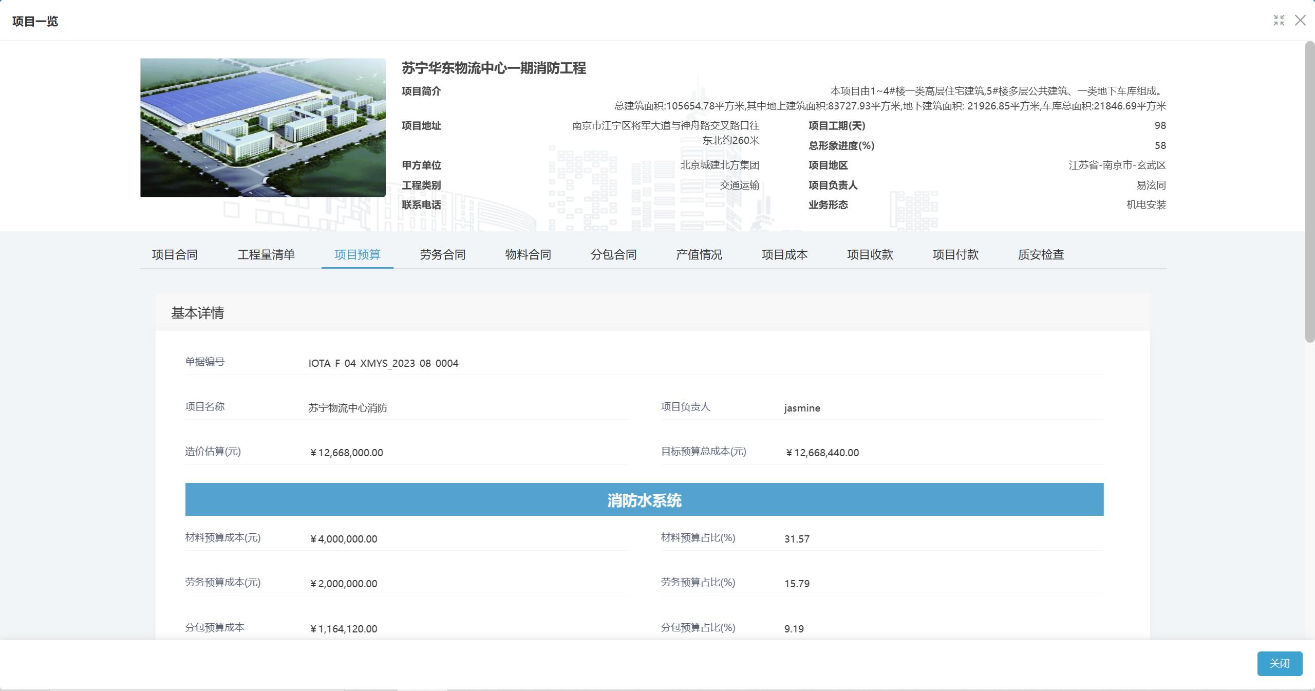The width and height of the screenshot is (1315, 691).
Task: Click the 项目名称 value 苏宁物流中心消防
Action: [x=348, y=408]
